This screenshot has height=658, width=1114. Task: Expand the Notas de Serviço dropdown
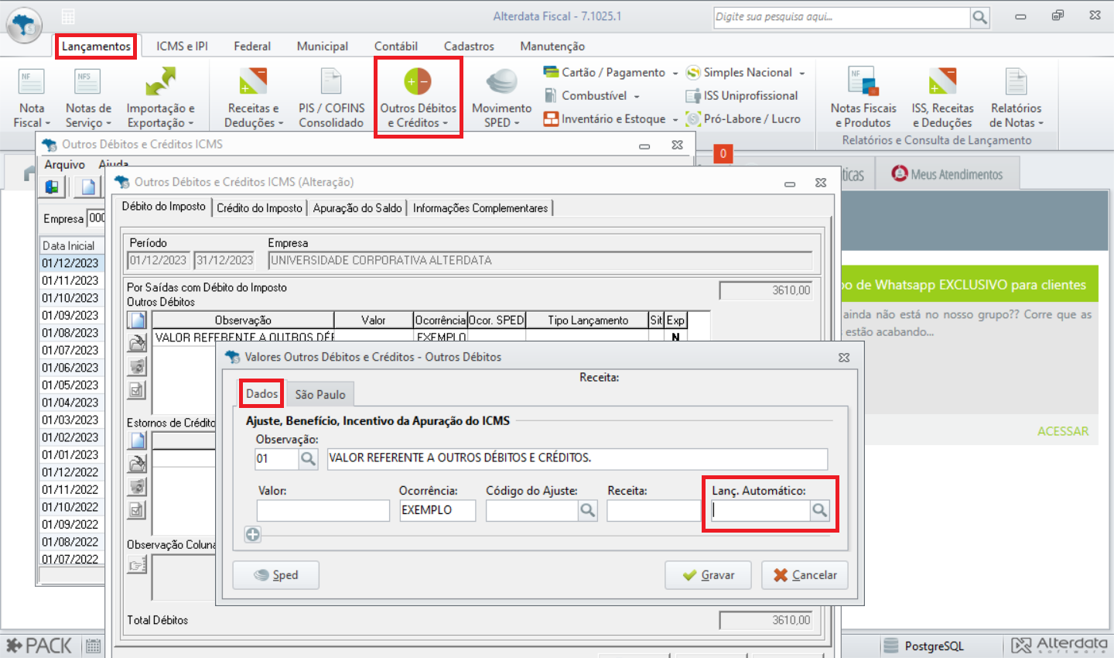pos(108,124)
